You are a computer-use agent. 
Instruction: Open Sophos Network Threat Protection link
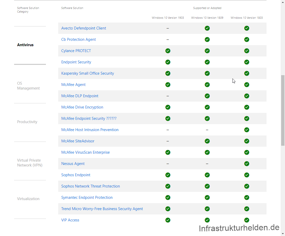coord(91,186)
